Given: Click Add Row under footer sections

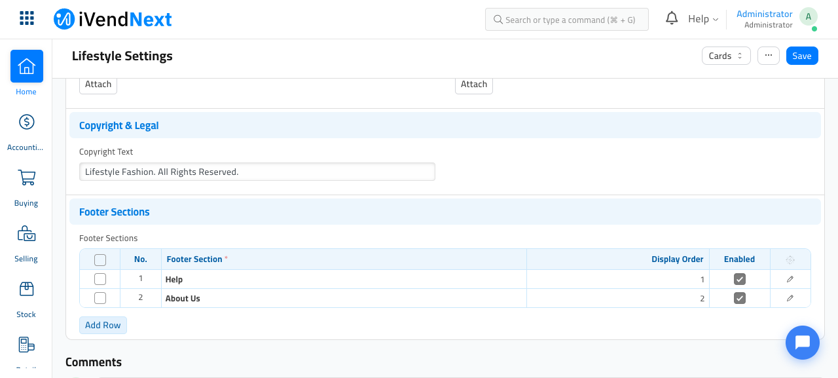Looking at the screenshot, I should 103,325.
